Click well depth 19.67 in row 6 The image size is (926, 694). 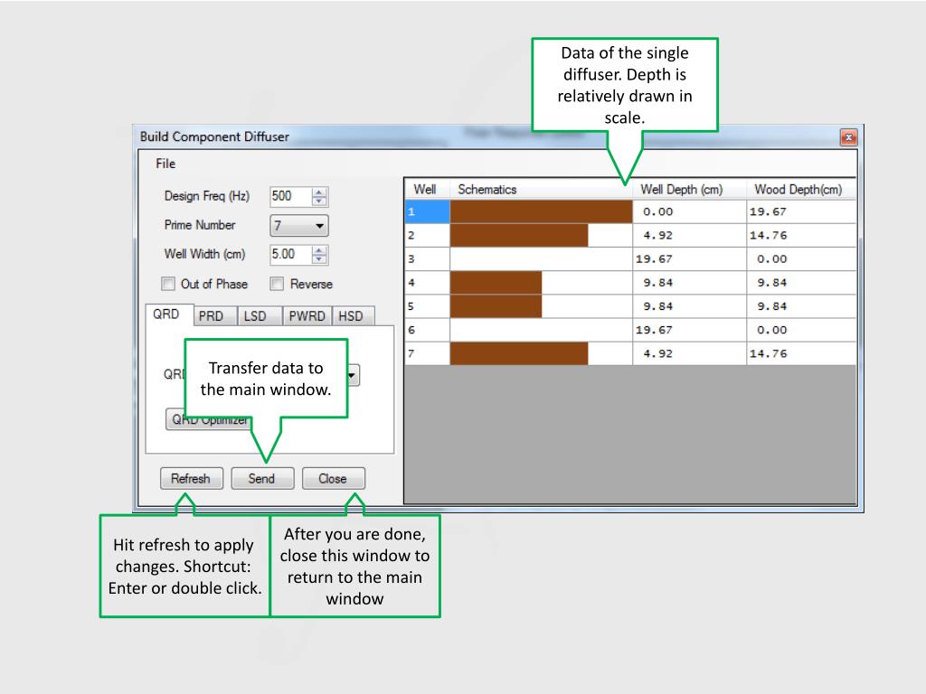click(x=689, y=330)
